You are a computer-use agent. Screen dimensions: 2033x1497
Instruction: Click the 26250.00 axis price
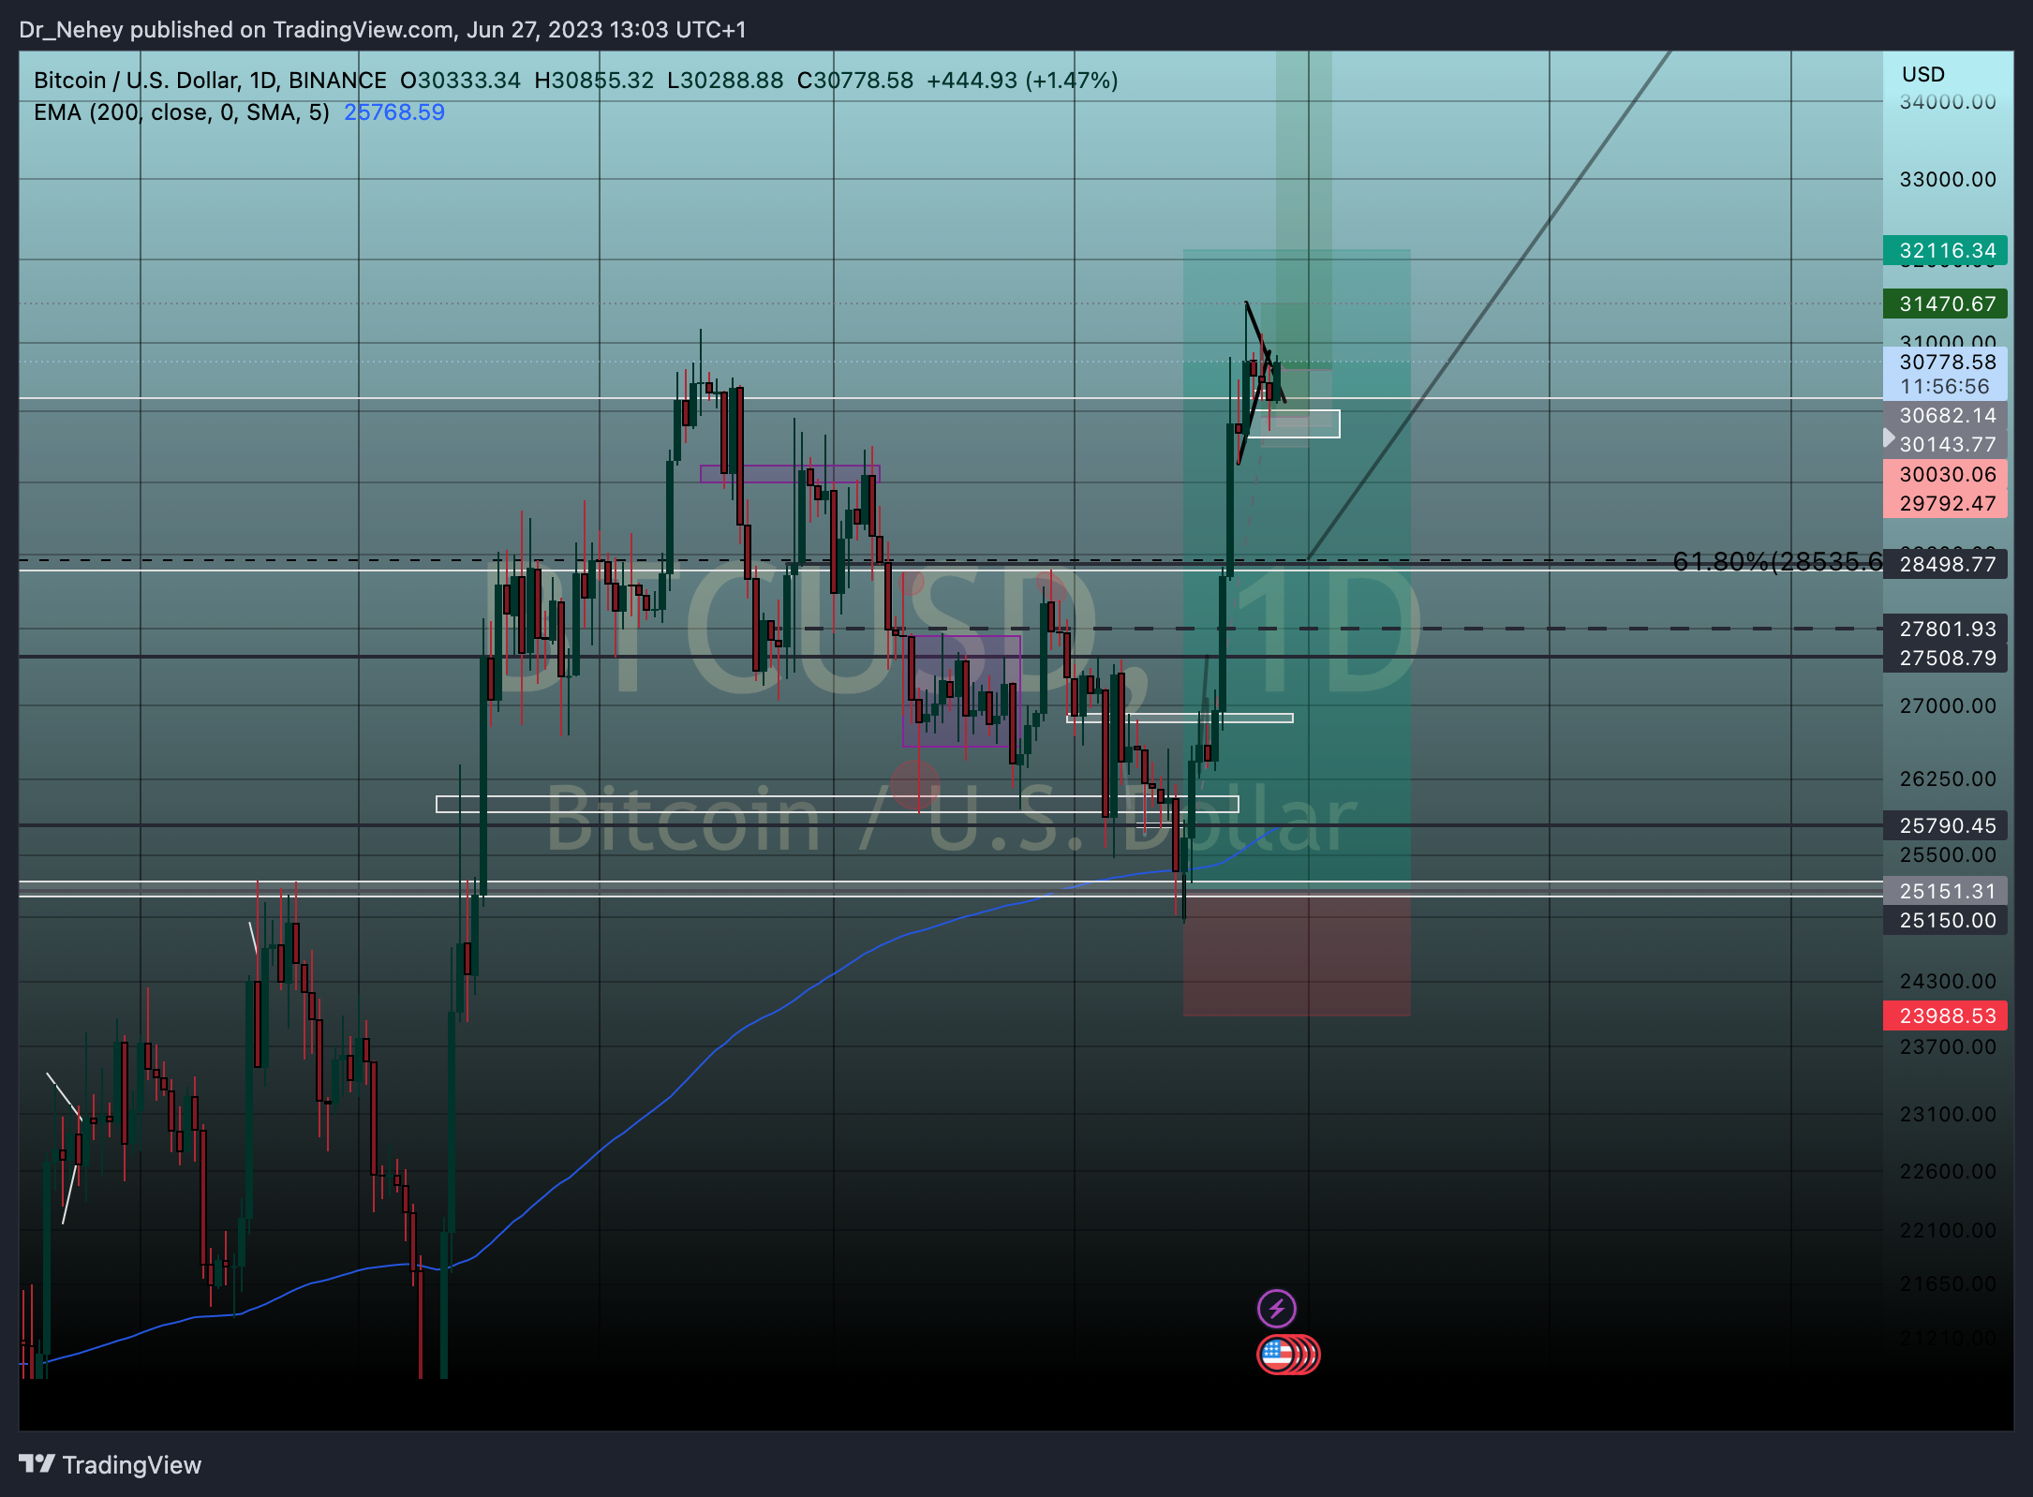(1947, 778)
